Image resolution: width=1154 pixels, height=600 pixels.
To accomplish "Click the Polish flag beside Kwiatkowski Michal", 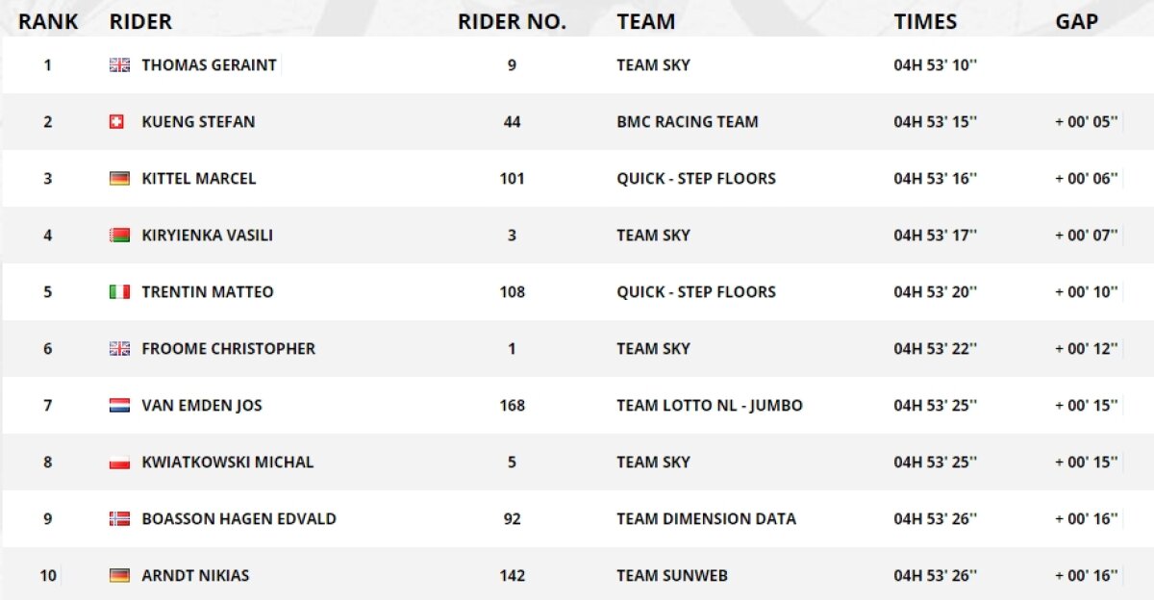I will click(119, 462).
